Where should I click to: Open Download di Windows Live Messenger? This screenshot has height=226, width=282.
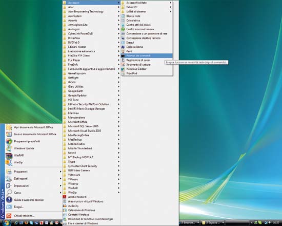pyautogui.click(x=91, y=219)
